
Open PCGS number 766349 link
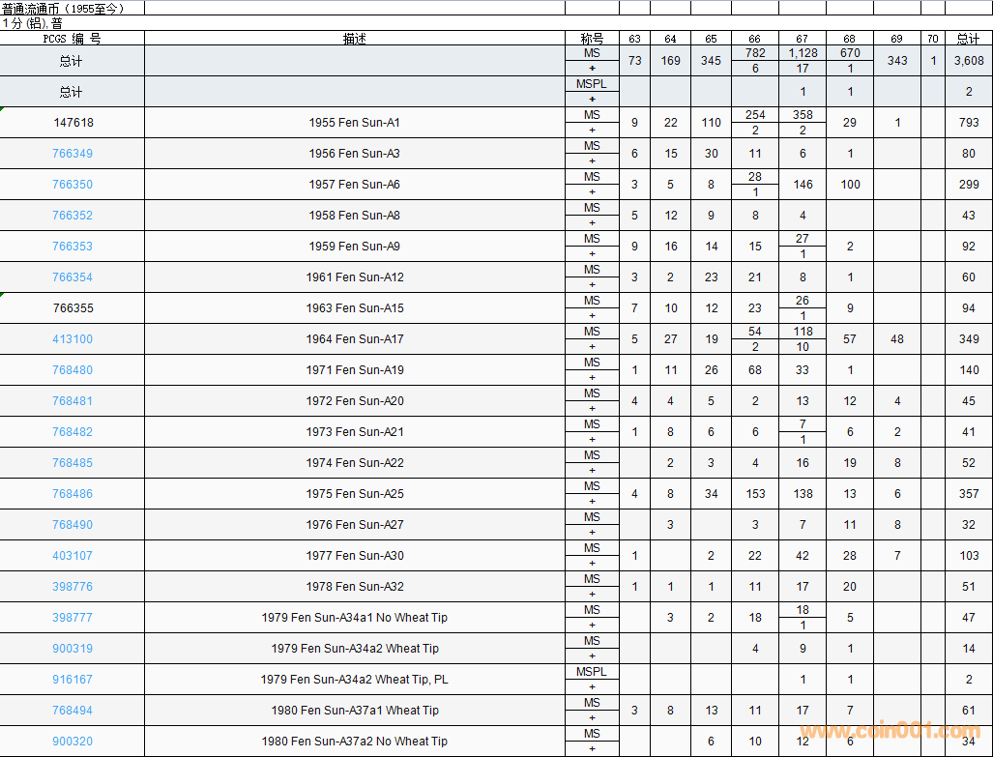[73, 154]
